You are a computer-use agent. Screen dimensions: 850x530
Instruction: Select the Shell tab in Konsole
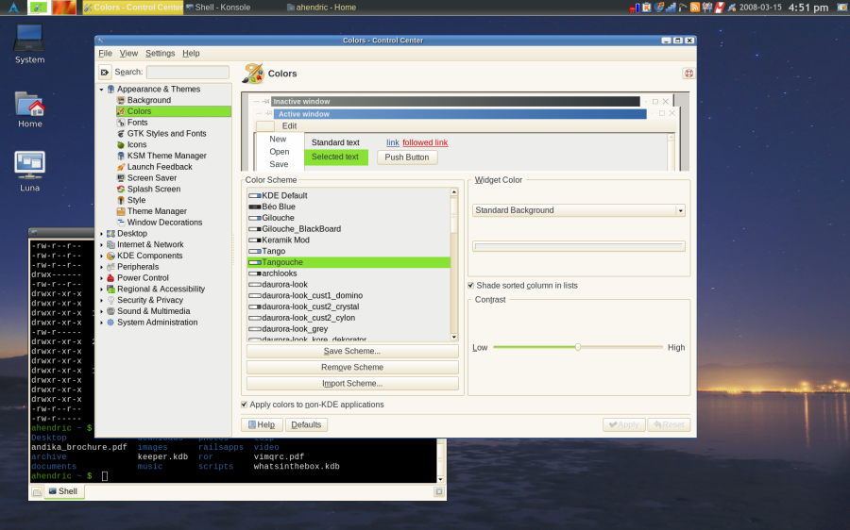[x=64, y=491]
